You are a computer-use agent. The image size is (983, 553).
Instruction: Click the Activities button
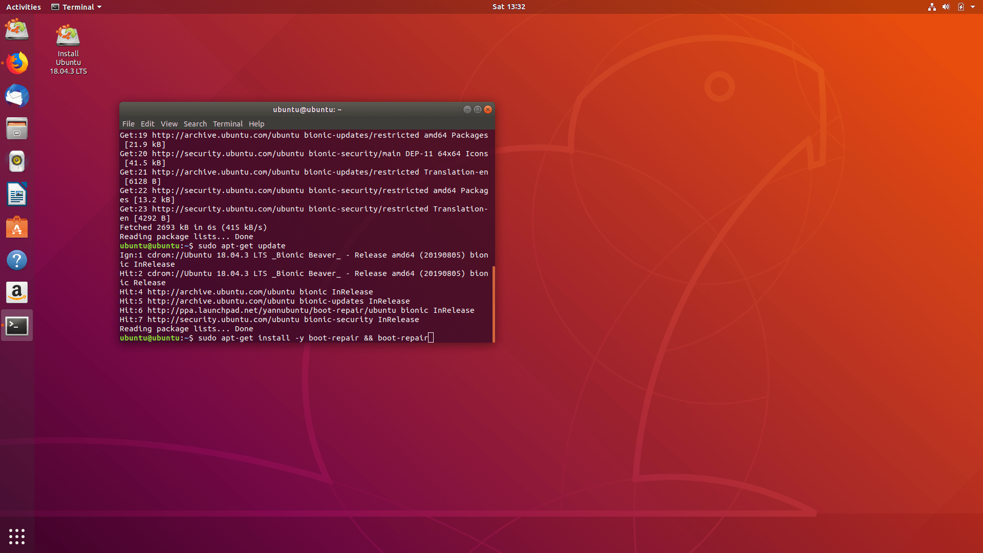(24, 7)
